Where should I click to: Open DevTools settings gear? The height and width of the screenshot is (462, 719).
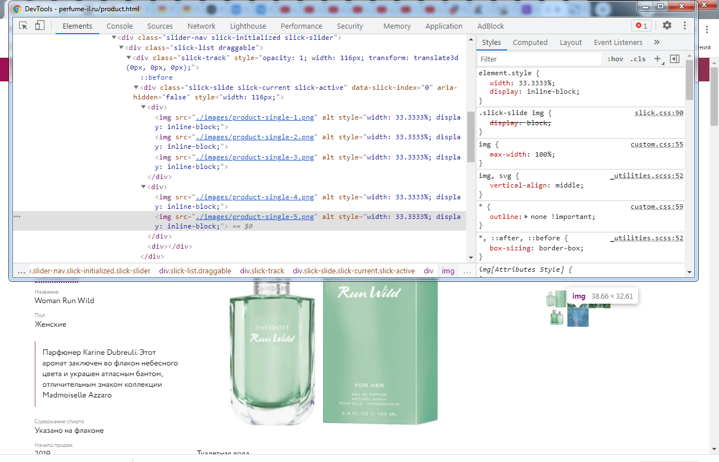[667, 25]
